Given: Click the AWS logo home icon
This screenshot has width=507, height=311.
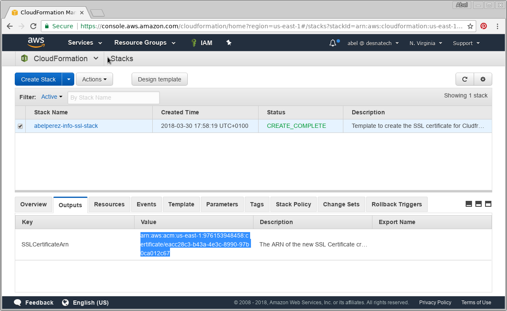Looking at the screenshot, I should pos(36,42).
